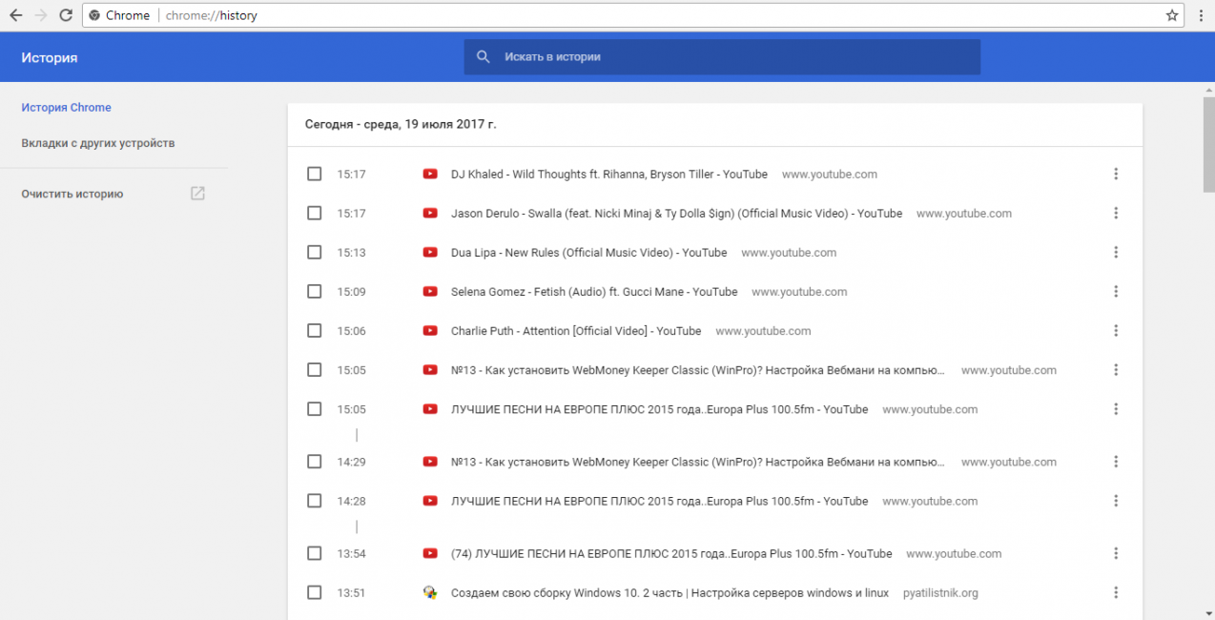Open more actions menu for Selena Gomez Fetish
This screenshot has height=620, width=1215.
pyautogui.click(x=1115, y=292)
